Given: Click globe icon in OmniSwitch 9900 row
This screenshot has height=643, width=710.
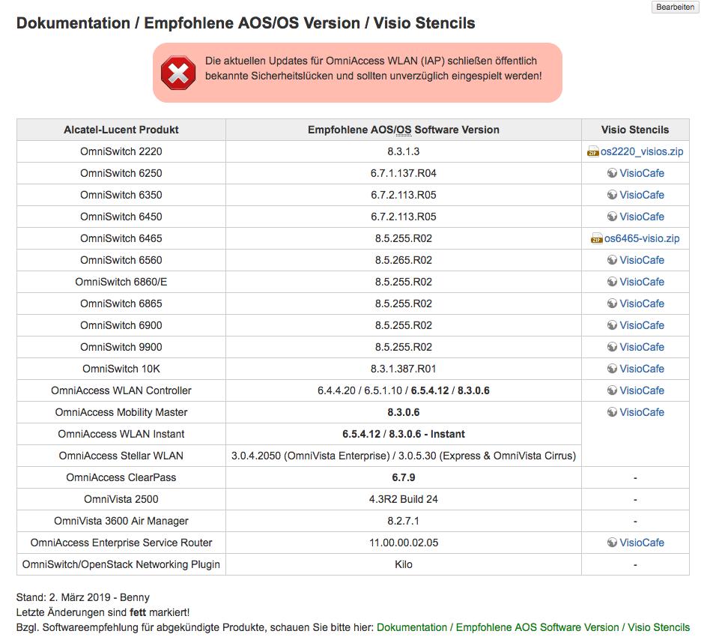Looking at the screenshot, I should [612, 347].
